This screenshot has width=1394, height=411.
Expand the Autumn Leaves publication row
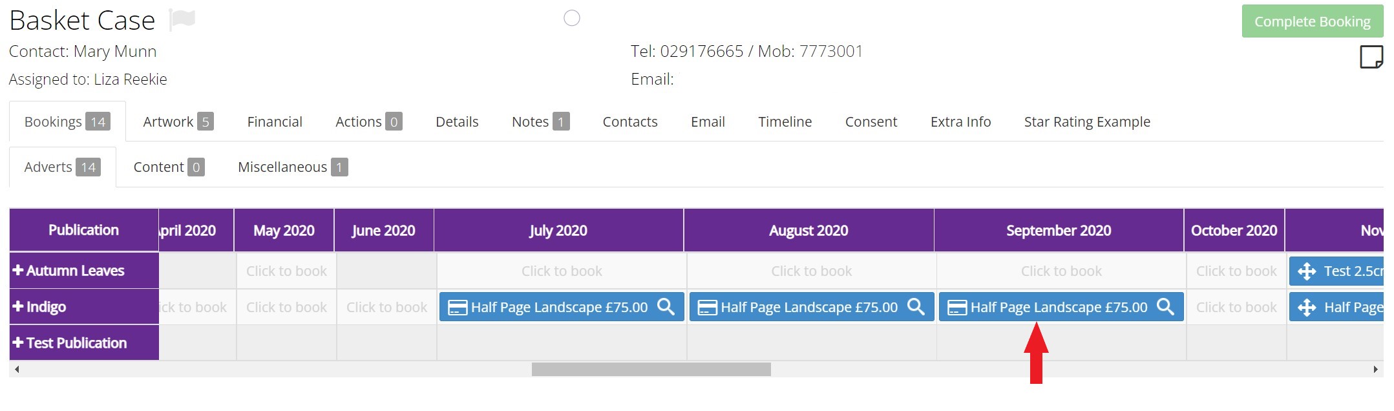[18, 271]
